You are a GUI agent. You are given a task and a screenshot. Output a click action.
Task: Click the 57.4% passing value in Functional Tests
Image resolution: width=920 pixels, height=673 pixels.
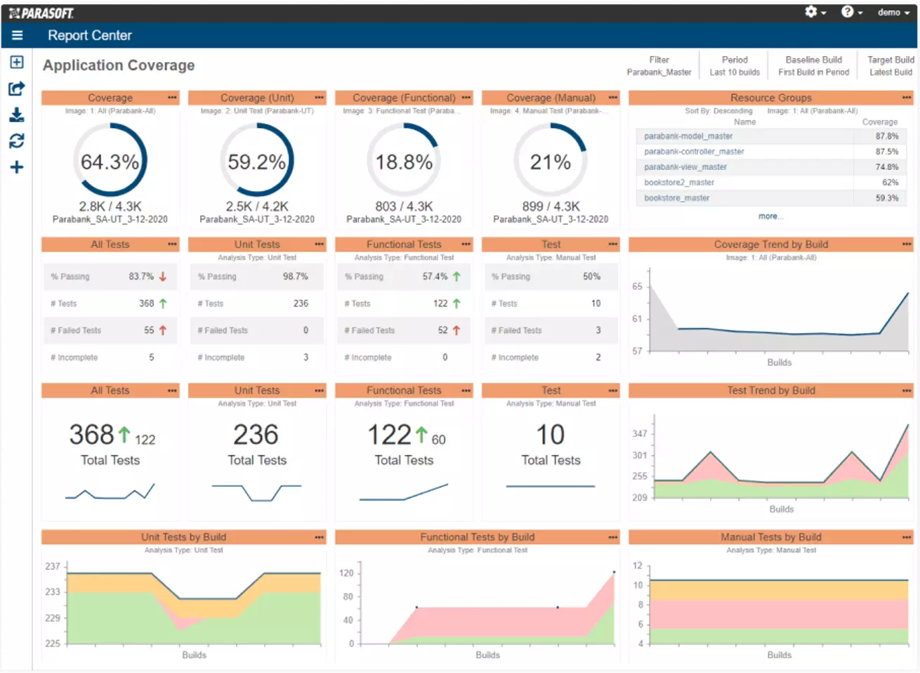point(435,277)
